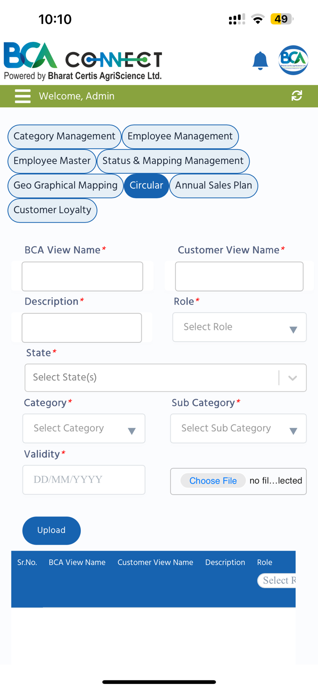Click the Choose File button
This screenshot has height=690, width=318.
(x=212, y=480)
